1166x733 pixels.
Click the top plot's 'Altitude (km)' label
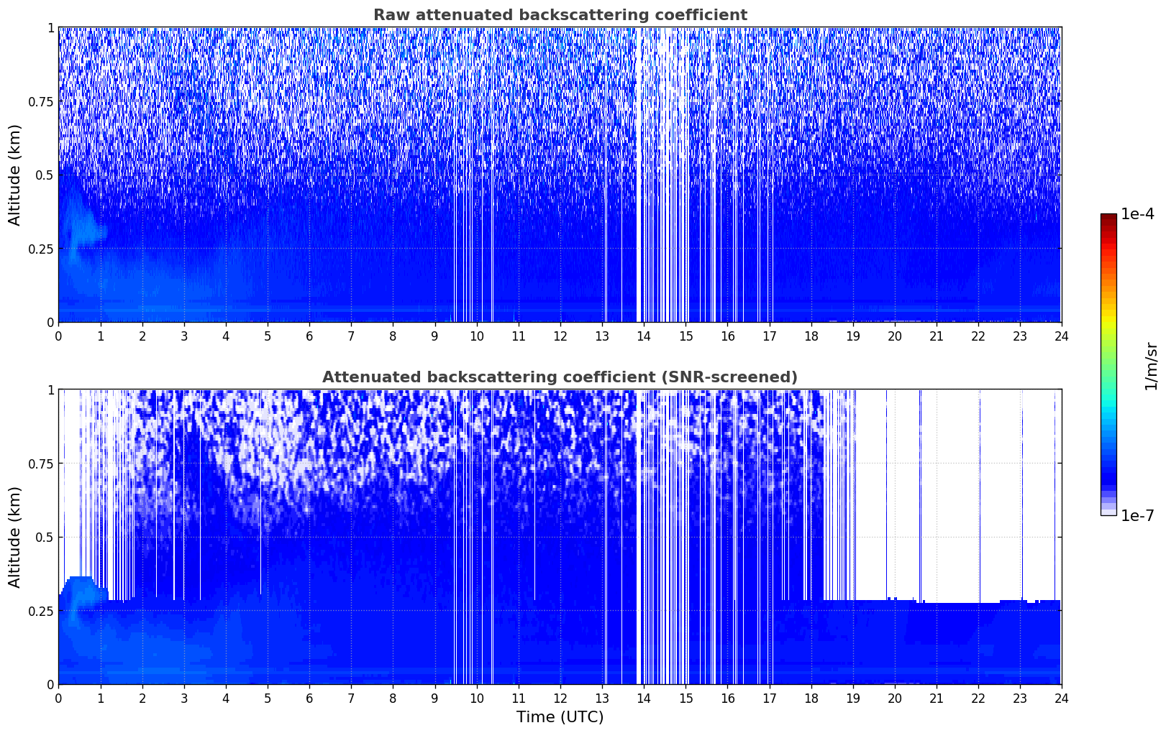(15, 175)
